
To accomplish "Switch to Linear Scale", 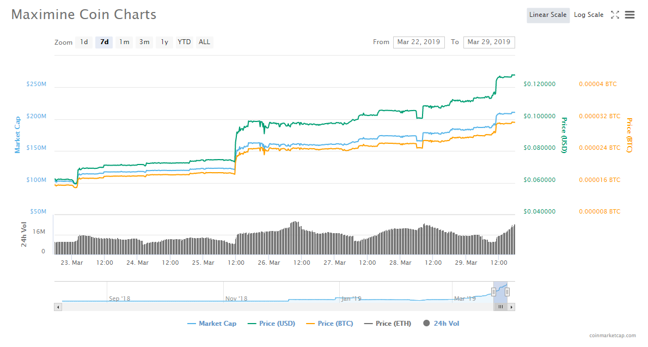I will coord(548,15).
